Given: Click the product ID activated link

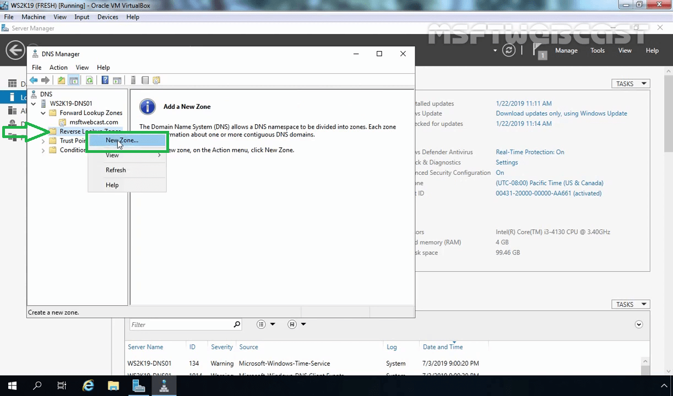Looking at the screenshot, I should (549, 193).
